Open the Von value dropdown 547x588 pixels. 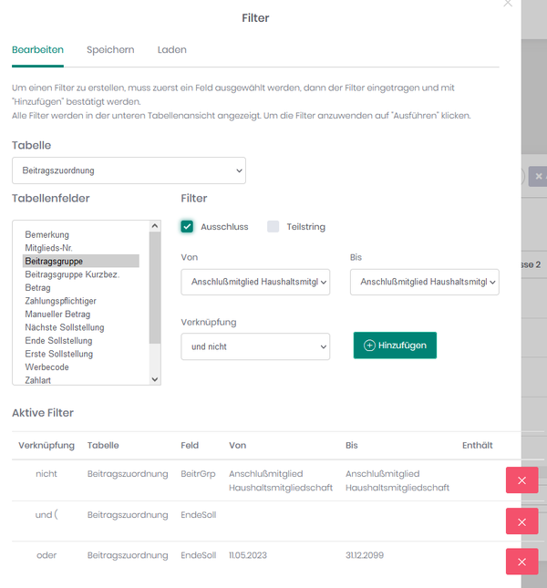point(255,282)
